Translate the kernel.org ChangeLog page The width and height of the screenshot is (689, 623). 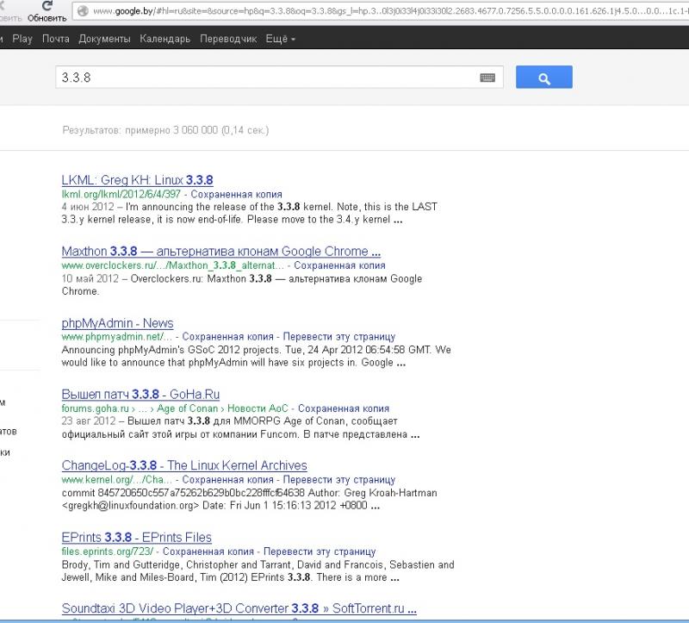coord(338,480)
